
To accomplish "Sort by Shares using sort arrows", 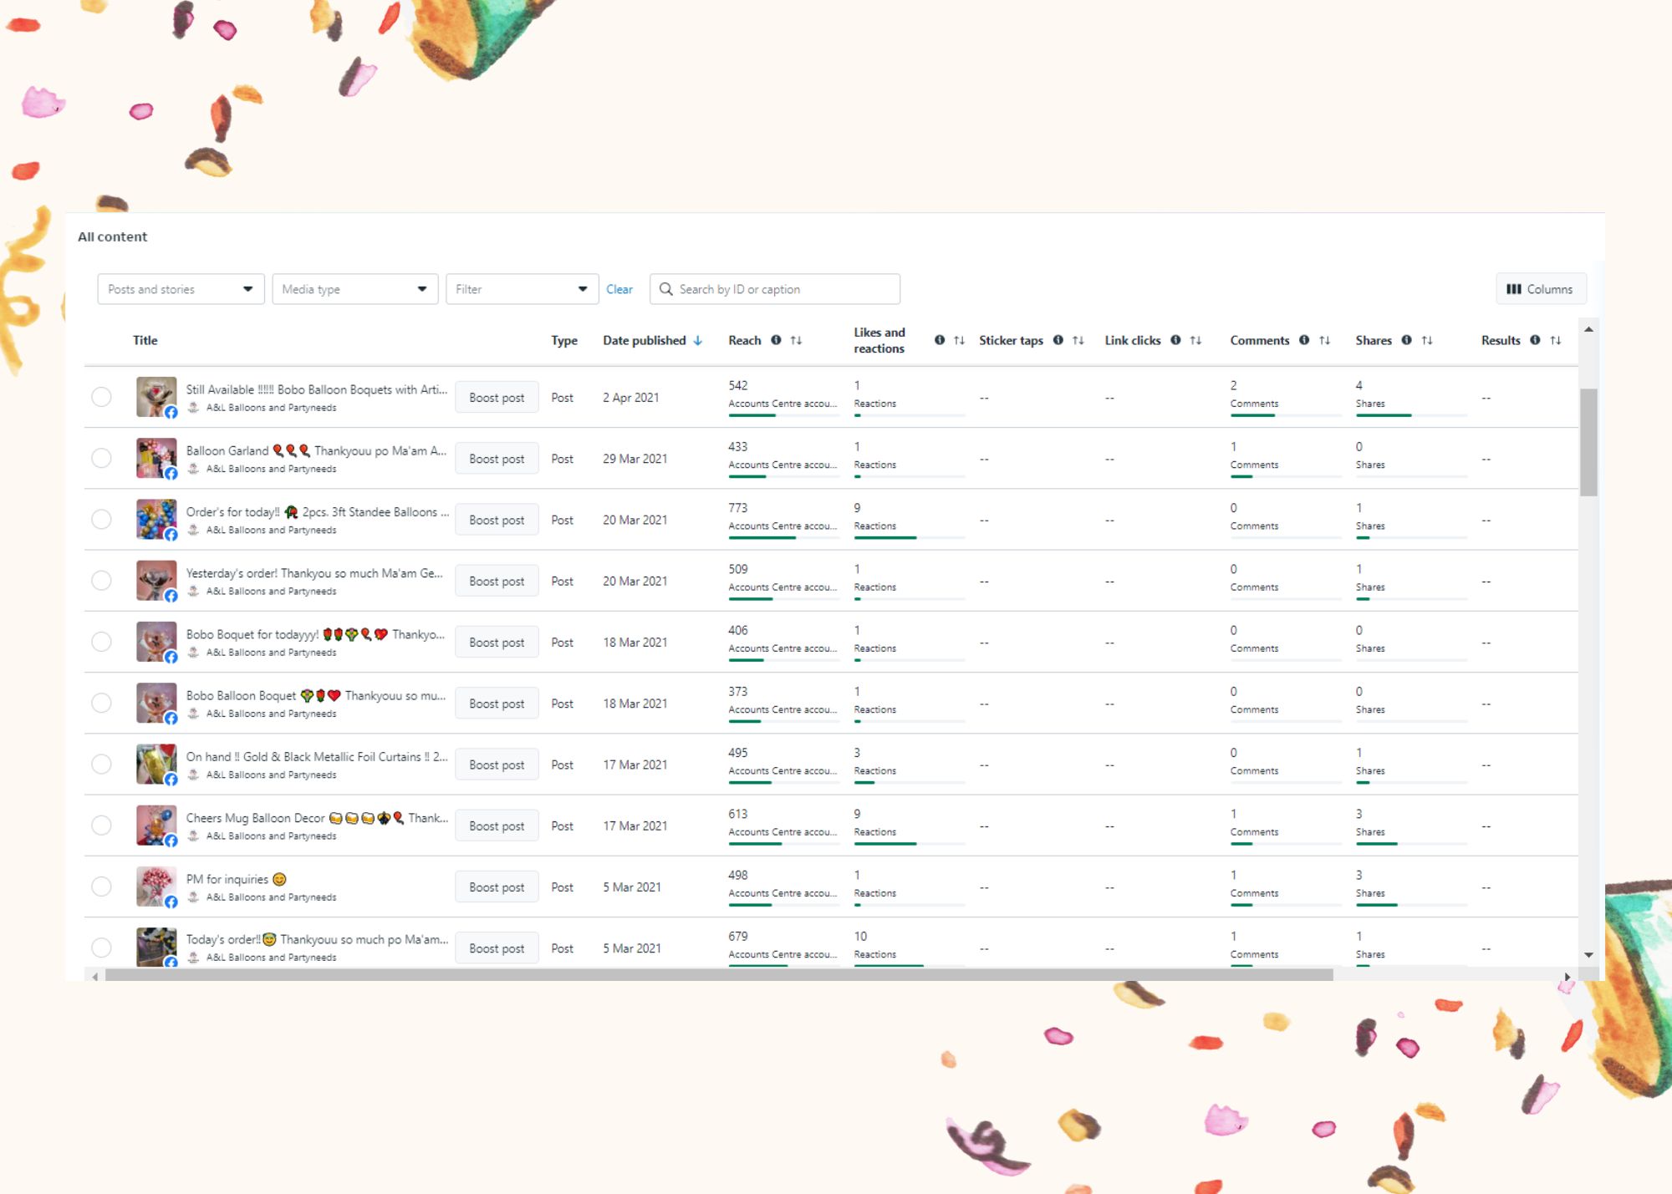I will click(x=1427, y=340).
